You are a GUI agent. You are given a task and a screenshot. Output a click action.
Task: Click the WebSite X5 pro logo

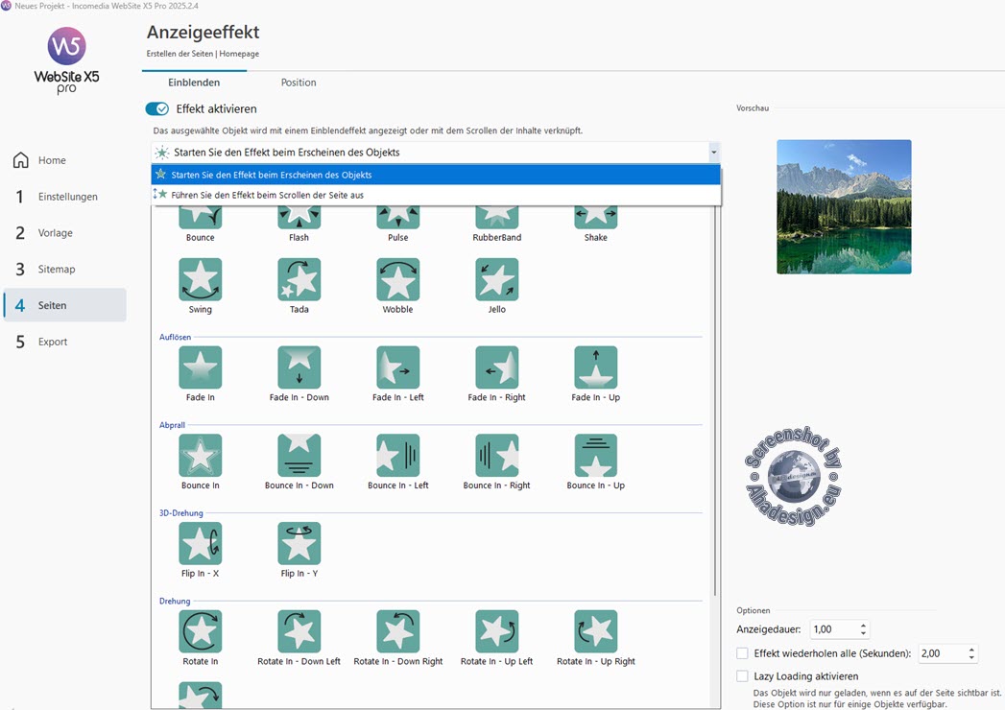[66, 60]
